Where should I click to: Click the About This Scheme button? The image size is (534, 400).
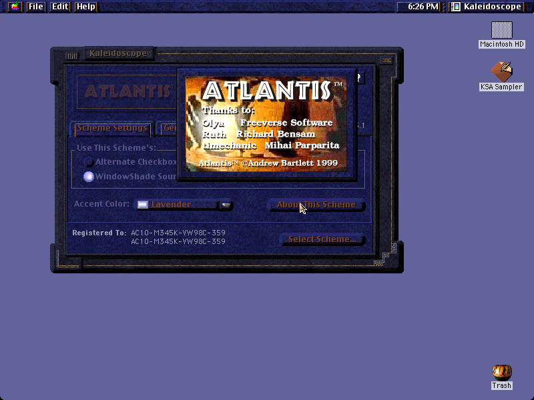316,205
